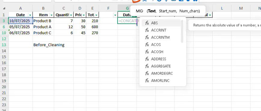Open the filter dropdown in cell F1
The width and height of the screenshot is (261, 111).
pos(115,15)
